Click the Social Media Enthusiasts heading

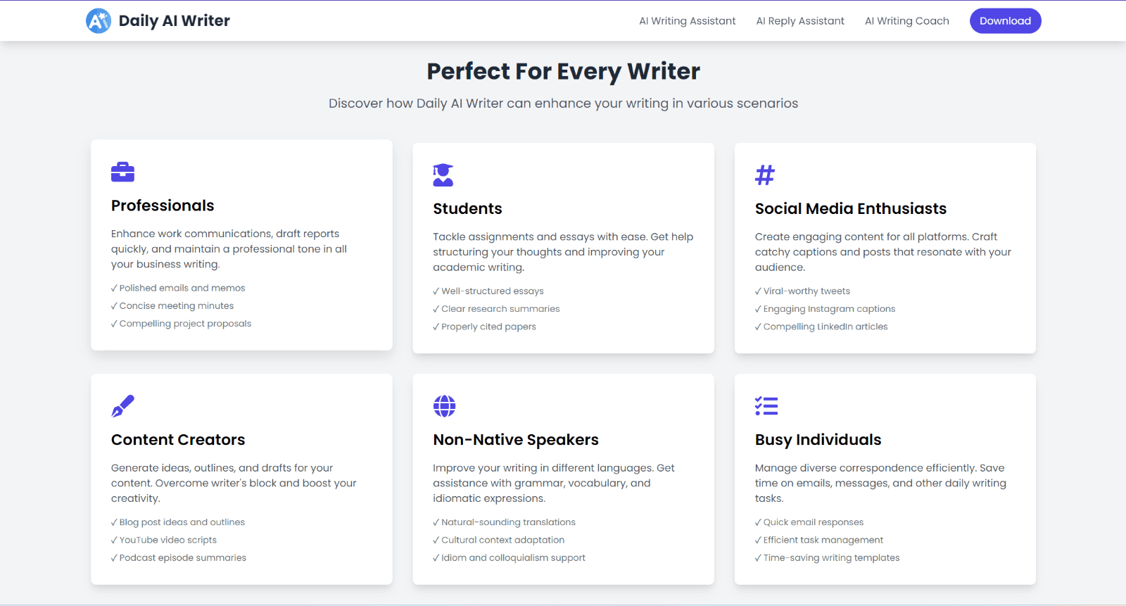(850, 209)
